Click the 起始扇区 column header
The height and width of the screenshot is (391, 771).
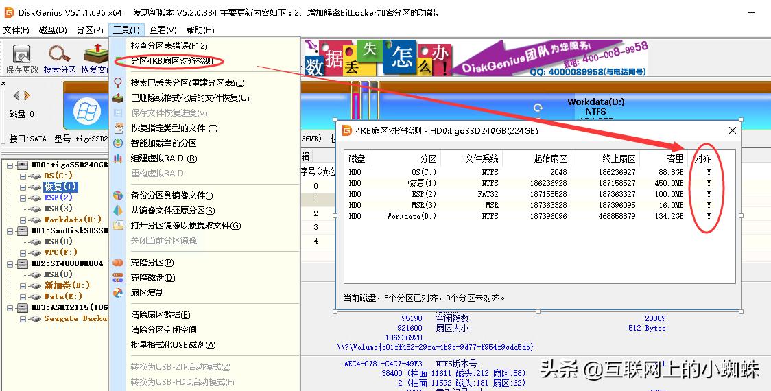coord(550,159)
